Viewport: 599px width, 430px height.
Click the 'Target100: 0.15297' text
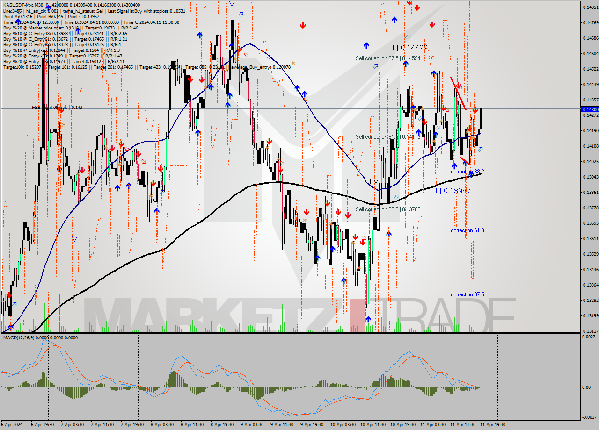[x=22, y=67]
